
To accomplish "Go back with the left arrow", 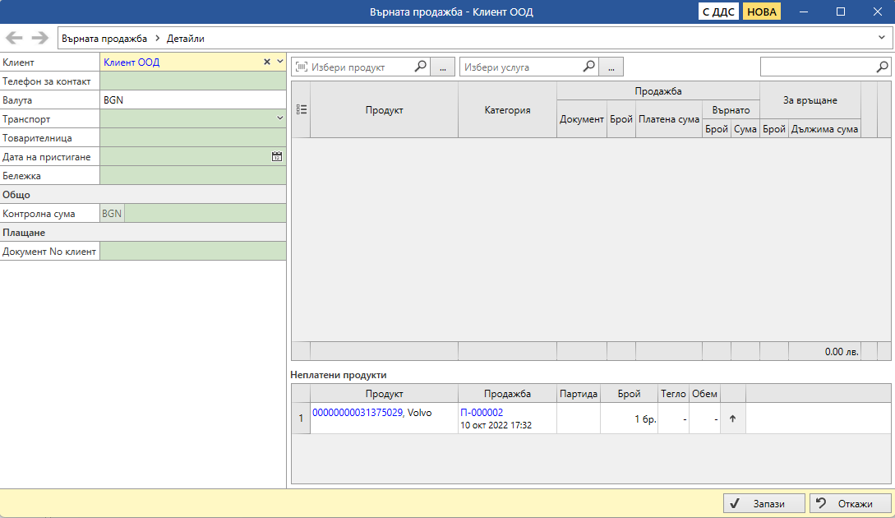I will (x=14, y=39).
